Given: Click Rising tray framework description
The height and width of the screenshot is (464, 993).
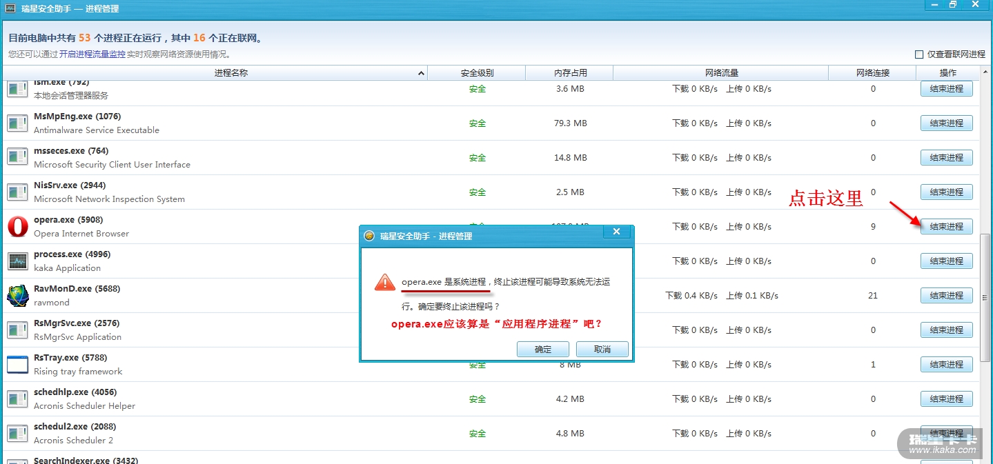Looking at the screenshot, I should point(78,372).
